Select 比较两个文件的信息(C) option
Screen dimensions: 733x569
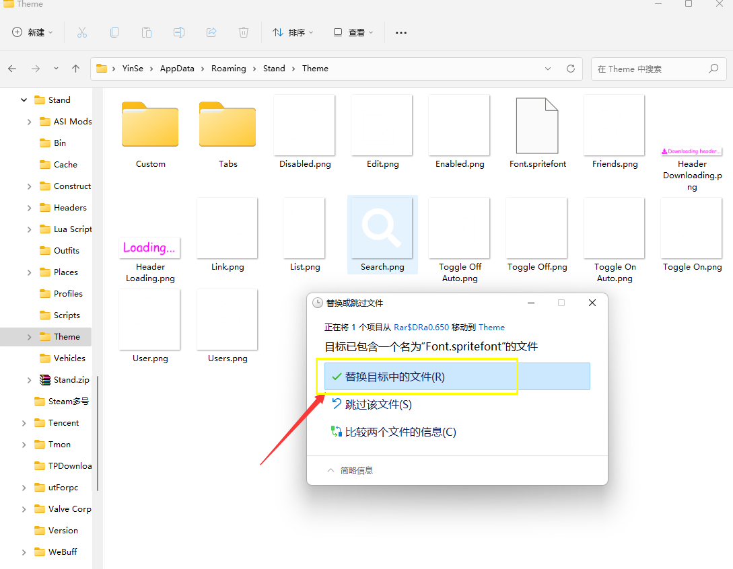(400, 432)
